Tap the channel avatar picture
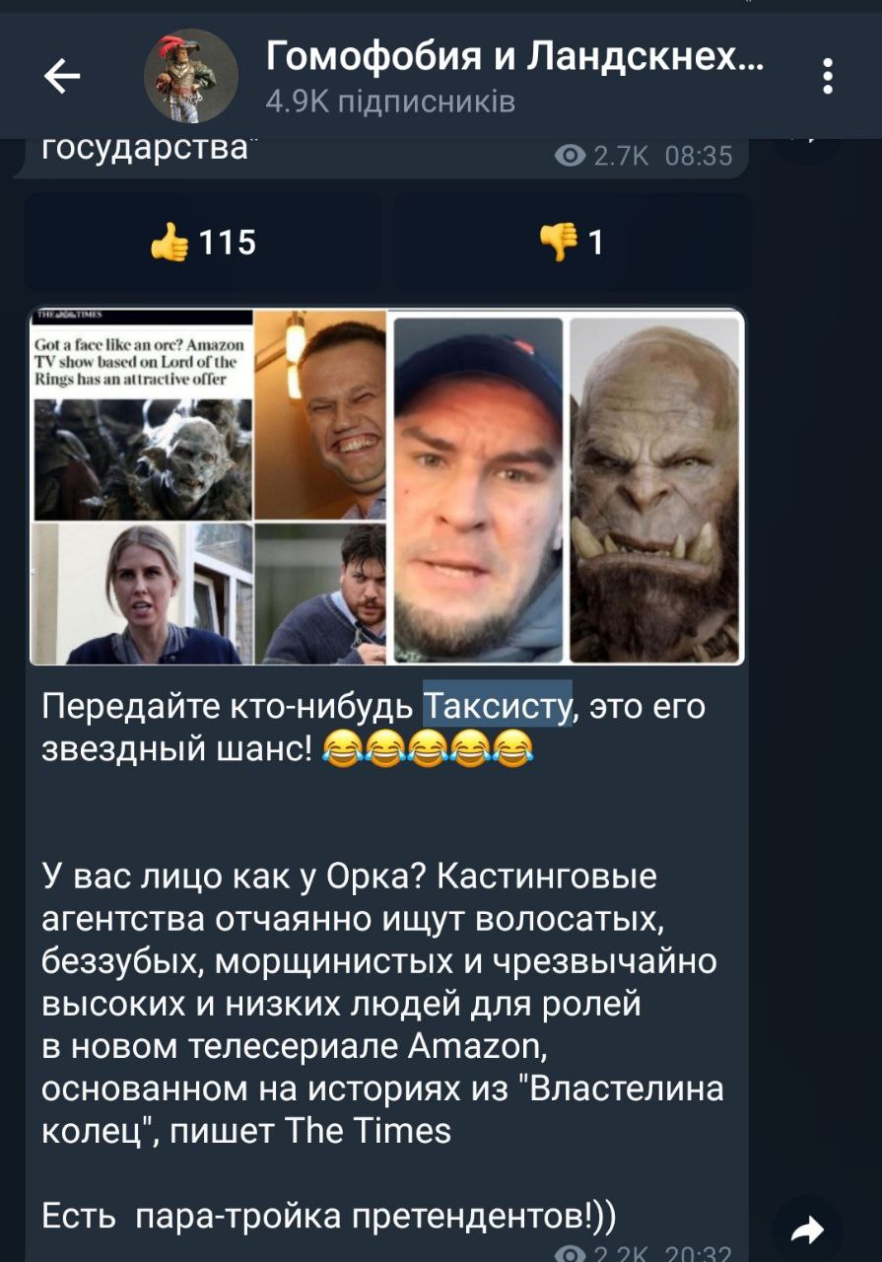This screenshot has height=1262, width=882. [191, 76]
